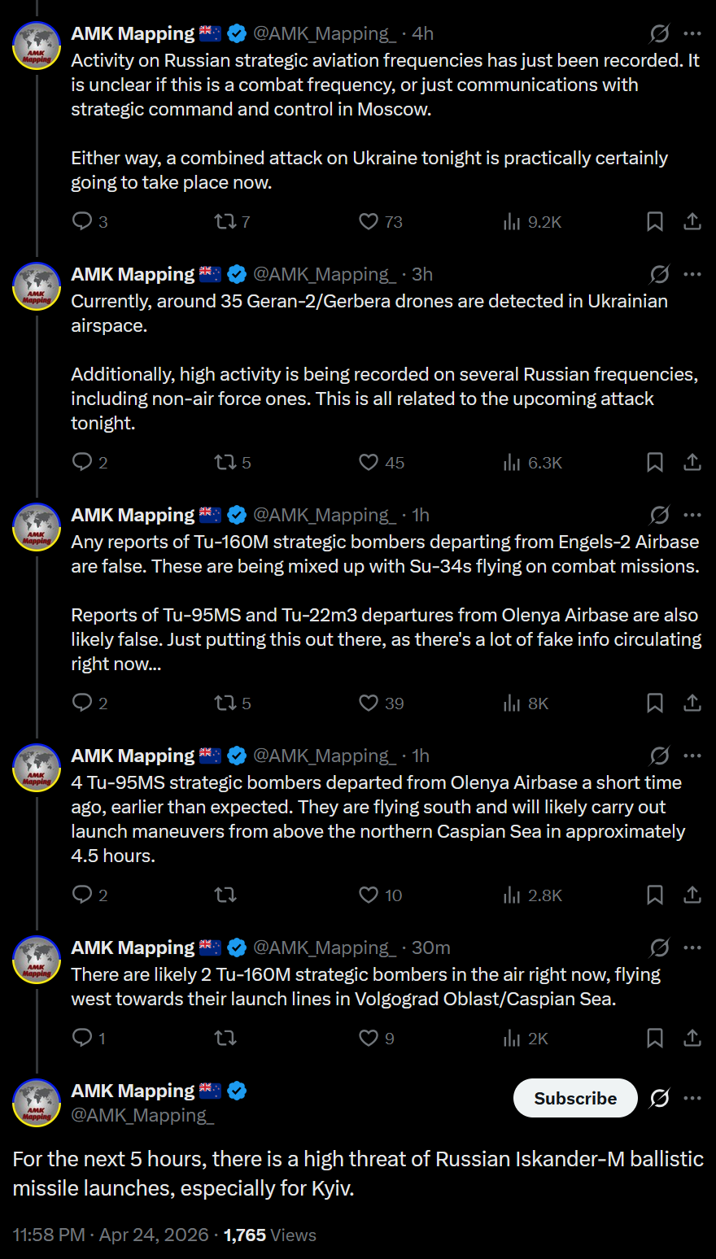Open the 30m timestamp link
The width and height of the screenshot is (716, 1259).
pos(430,948)
